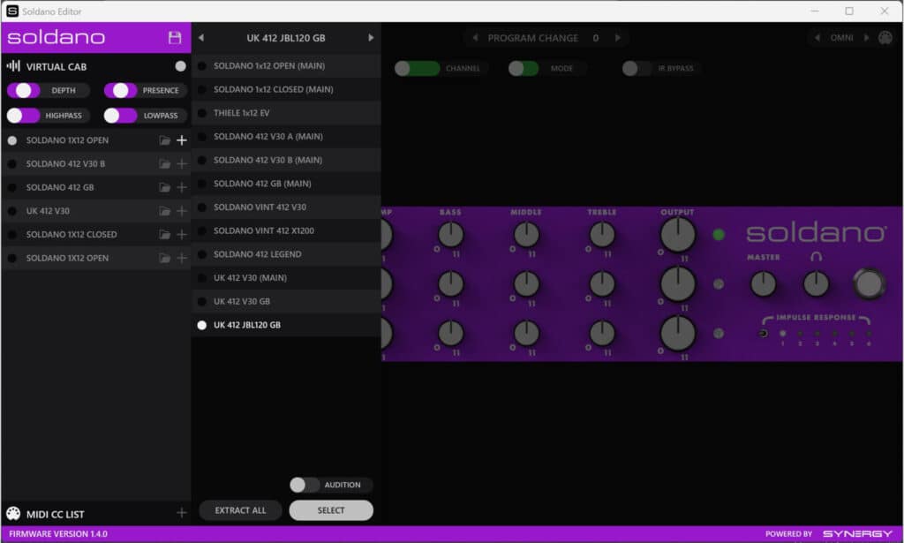904x543 pixels.
Task: Toggle the AUDITION switch
Action: pos(305,485)
